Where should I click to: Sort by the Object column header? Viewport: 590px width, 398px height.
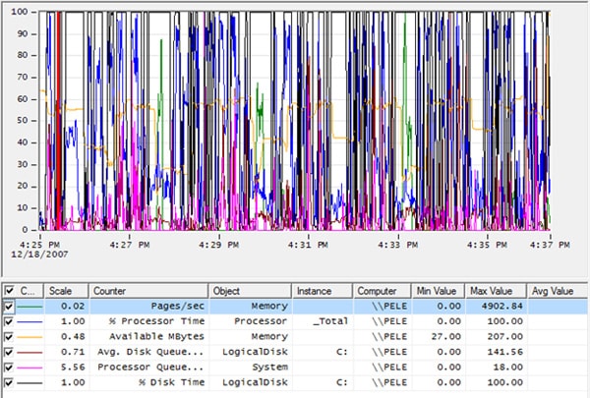250,291
